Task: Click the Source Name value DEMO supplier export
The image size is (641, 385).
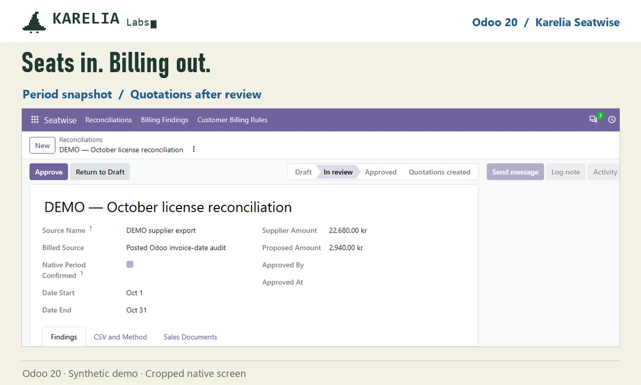Action: tap(161, 230)
